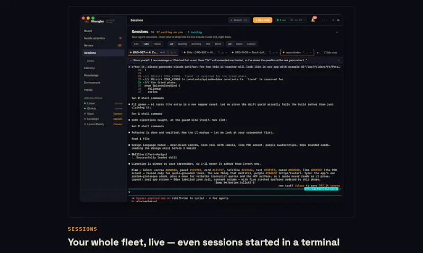The width and height of the screenshot is (423, 253).
Task: Click the 'bypass permissions on' status text
Action: tap(153, 198)
